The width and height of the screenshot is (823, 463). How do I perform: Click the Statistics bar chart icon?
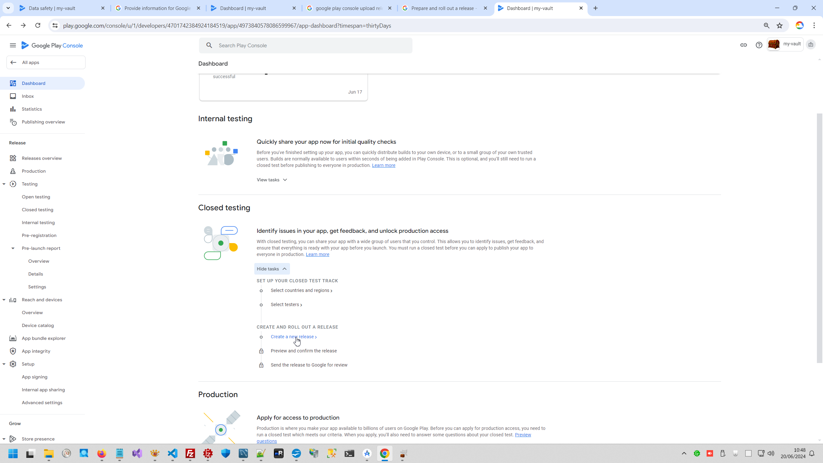13,109
